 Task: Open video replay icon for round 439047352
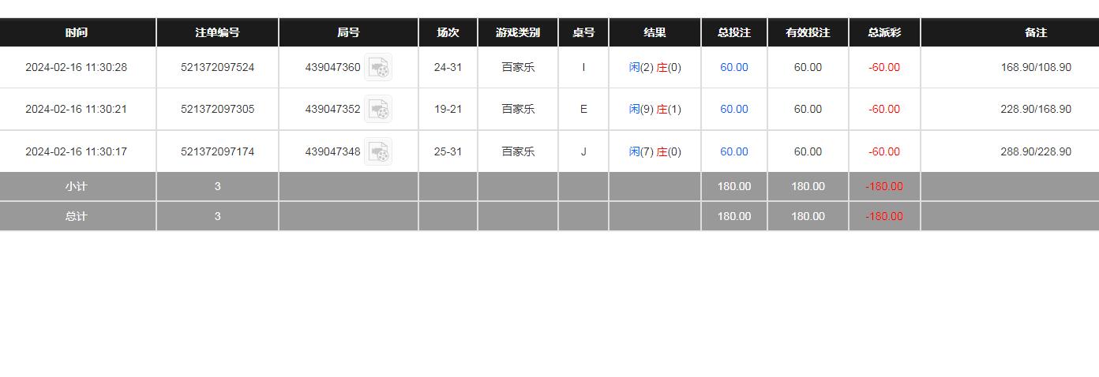(378, 110)
